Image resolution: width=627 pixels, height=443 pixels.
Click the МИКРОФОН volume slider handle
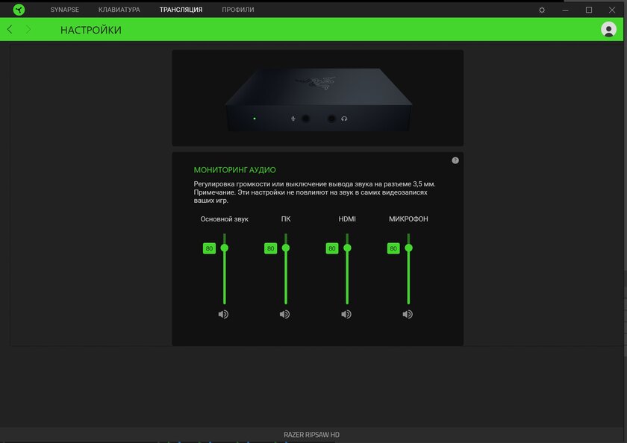[x=408, y=248]
